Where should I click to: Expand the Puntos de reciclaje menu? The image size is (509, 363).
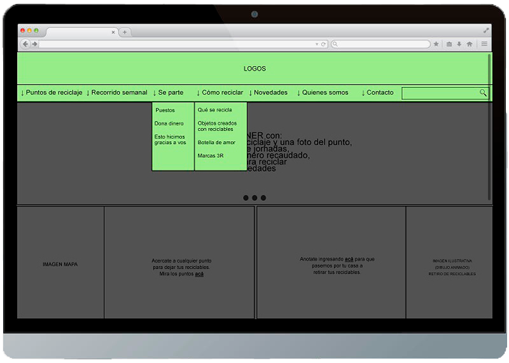point(52,93)
